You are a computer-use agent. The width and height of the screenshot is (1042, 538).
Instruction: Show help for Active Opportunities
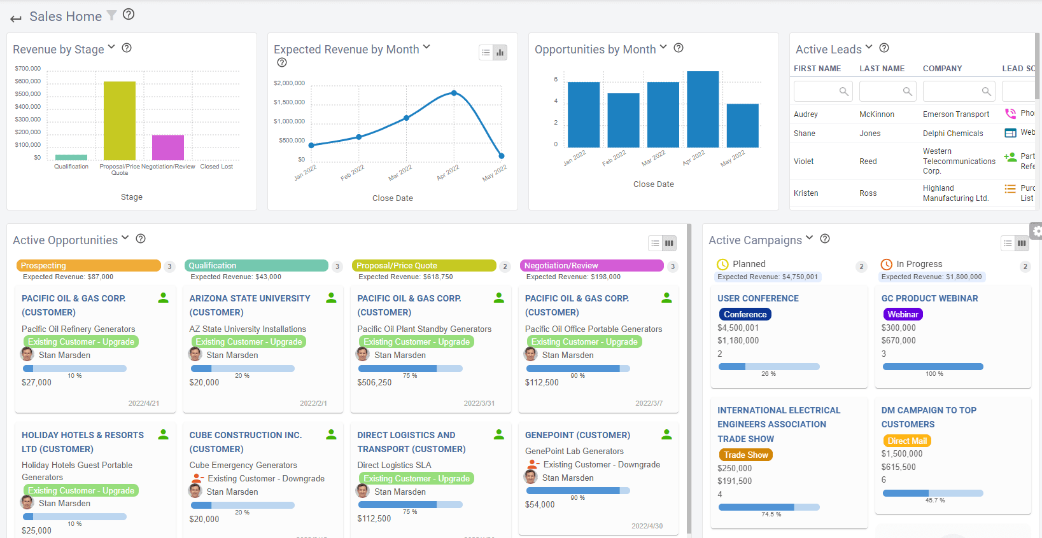[x=141, y=238]
